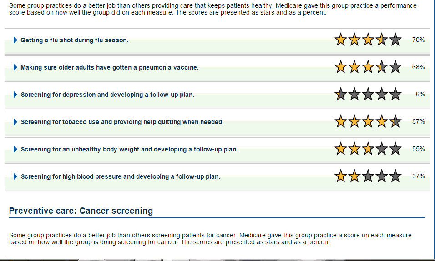The width and height of the screenshot is (435, 261).
Task: Click the second gold star in the blood pressure row
Action: coord(354,176)
